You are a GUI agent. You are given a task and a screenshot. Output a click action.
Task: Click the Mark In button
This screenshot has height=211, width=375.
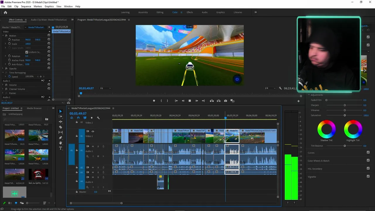click(161, 101)
